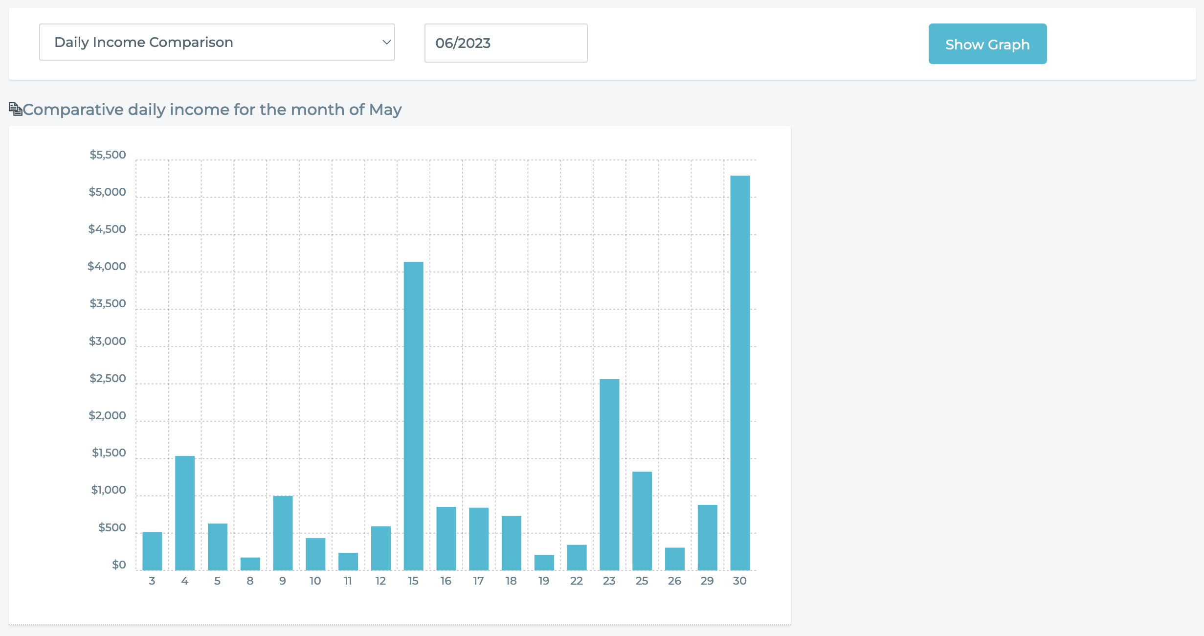
Task: Click the bar for day 3
Action: click(152, 551)
